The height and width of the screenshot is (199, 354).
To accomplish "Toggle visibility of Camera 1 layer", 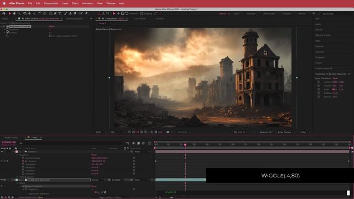I will click(2, 151).
